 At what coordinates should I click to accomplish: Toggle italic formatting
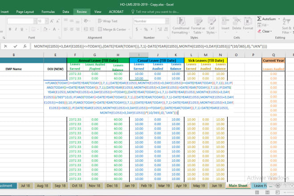pos(16,29)
